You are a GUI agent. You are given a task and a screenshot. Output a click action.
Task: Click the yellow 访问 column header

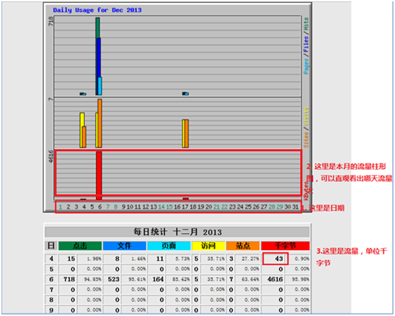coord(208,246)
